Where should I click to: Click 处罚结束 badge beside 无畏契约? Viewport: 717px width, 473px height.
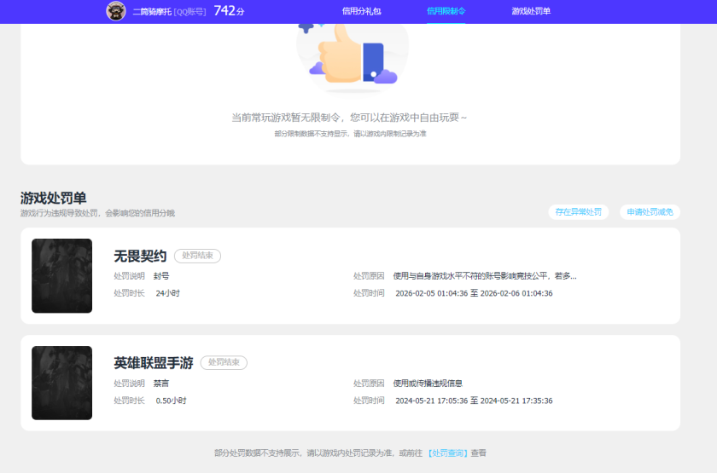pyautogui.click(x=197, y=256)
